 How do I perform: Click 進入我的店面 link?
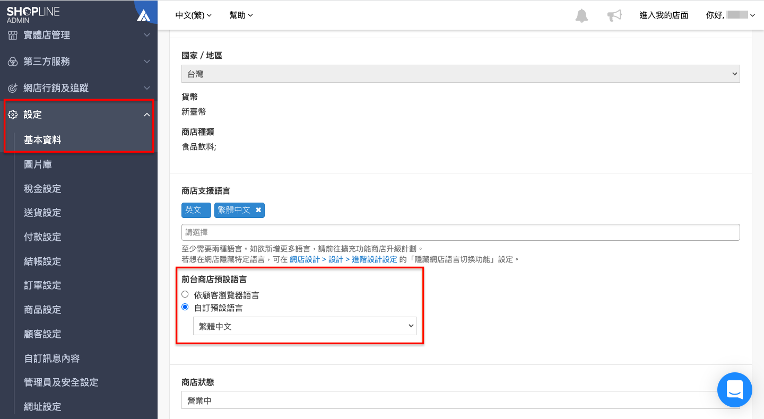[x=664, y=15]
